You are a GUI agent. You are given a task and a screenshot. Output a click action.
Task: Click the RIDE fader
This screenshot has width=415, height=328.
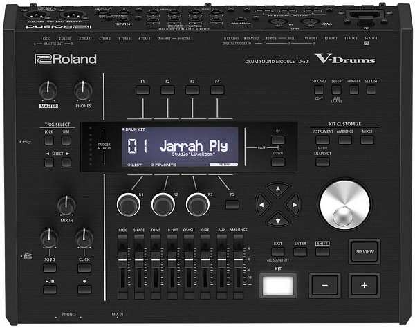tap(205, 259)
